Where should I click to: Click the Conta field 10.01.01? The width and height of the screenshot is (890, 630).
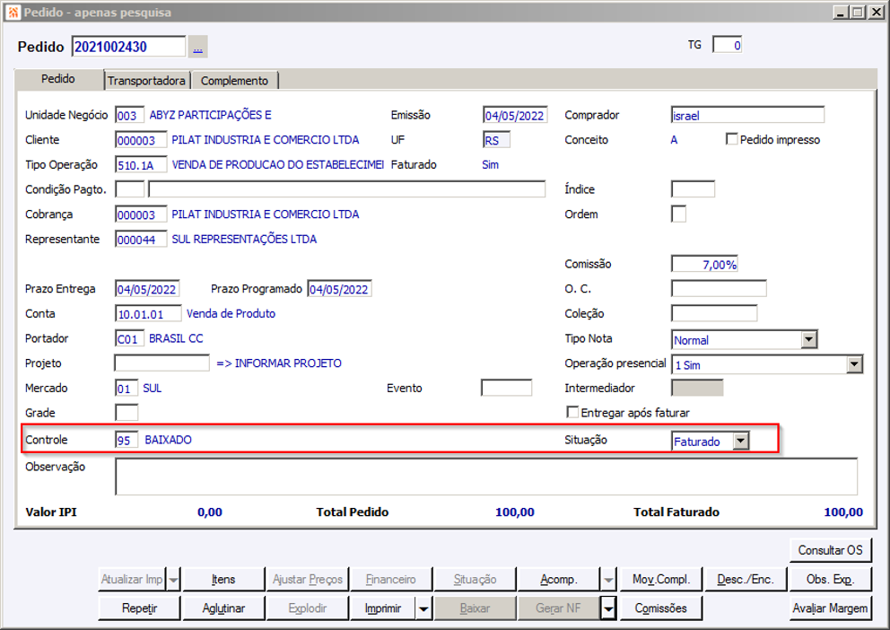click(x=148, y=314)
